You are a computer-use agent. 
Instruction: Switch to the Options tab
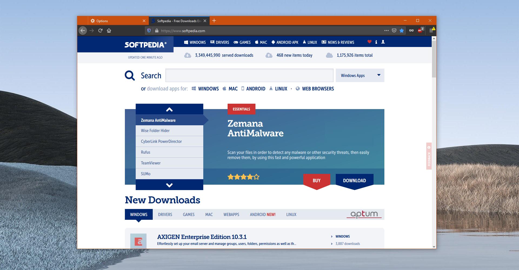tap(118, 21)
